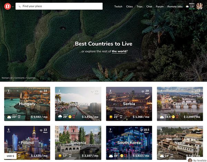Image resolution: width=207 pixels, height=162 pixels.
Task: Click the '$ 1,923 / mo' price on South Korea
Action: click(141, 156)
